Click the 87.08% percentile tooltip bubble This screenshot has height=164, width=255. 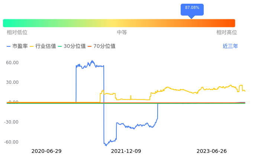click(192, 8)
